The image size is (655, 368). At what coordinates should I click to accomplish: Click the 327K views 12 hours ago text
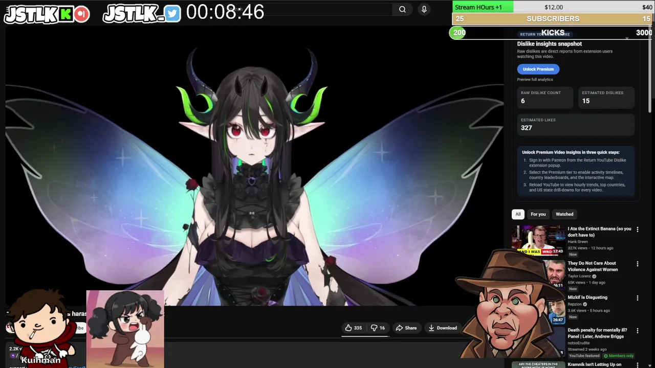(x=591, y=248)
